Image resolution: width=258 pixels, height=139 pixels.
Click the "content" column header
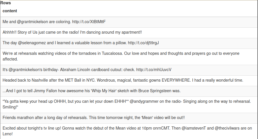coord(10,11)
